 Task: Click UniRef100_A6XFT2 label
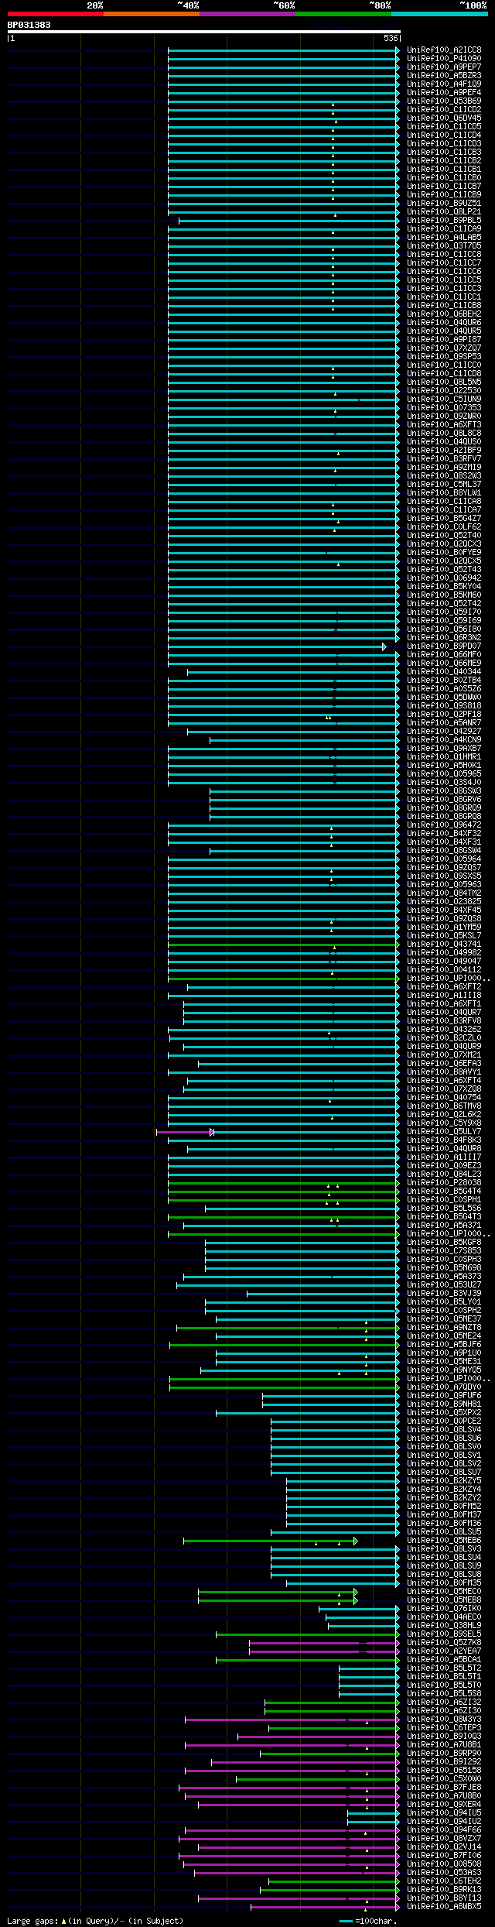pyautogui.click(x=444, y=986)
